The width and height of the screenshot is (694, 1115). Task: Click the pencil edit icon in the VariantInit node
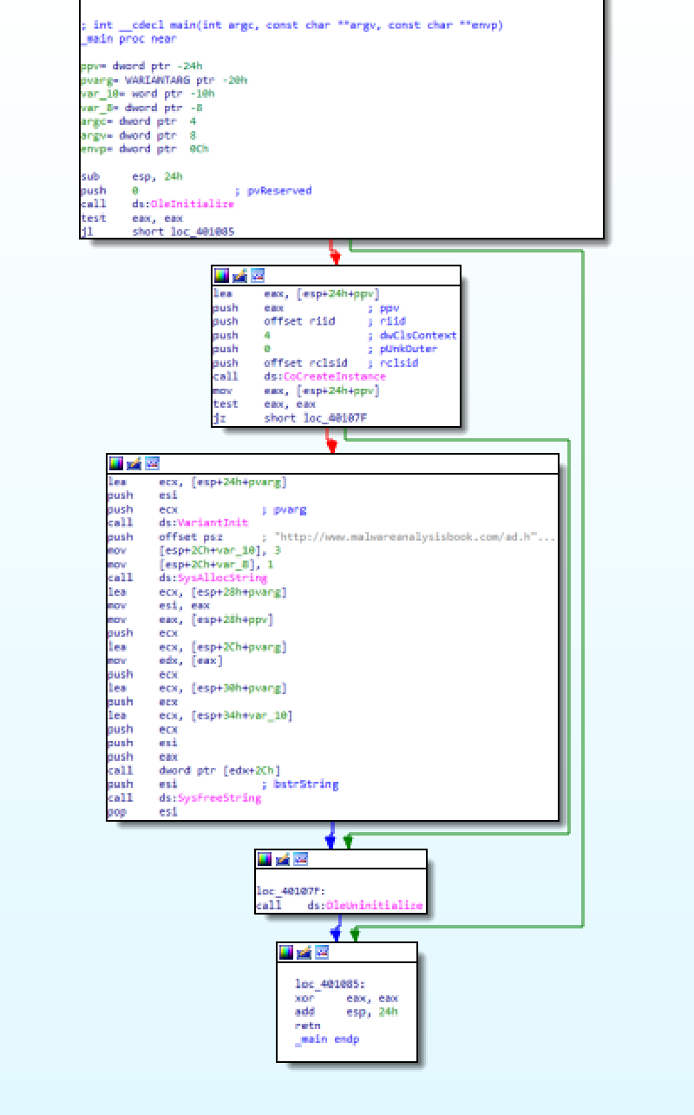click(134, 463)
